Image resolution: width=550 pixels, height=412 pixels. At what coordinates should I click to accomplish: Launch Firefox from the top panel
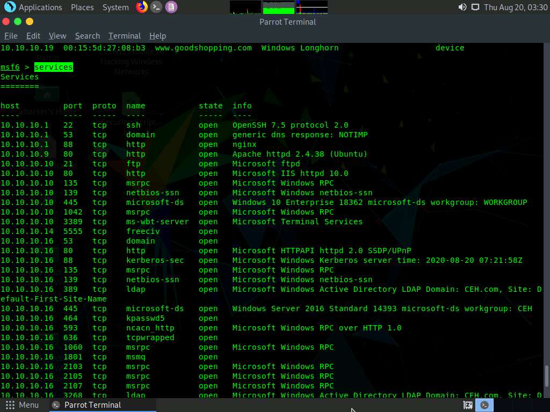141,6
